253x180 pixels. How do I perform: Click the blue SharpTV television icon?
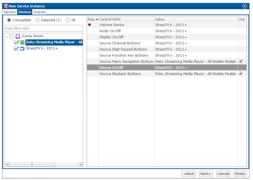pos(22,49)
